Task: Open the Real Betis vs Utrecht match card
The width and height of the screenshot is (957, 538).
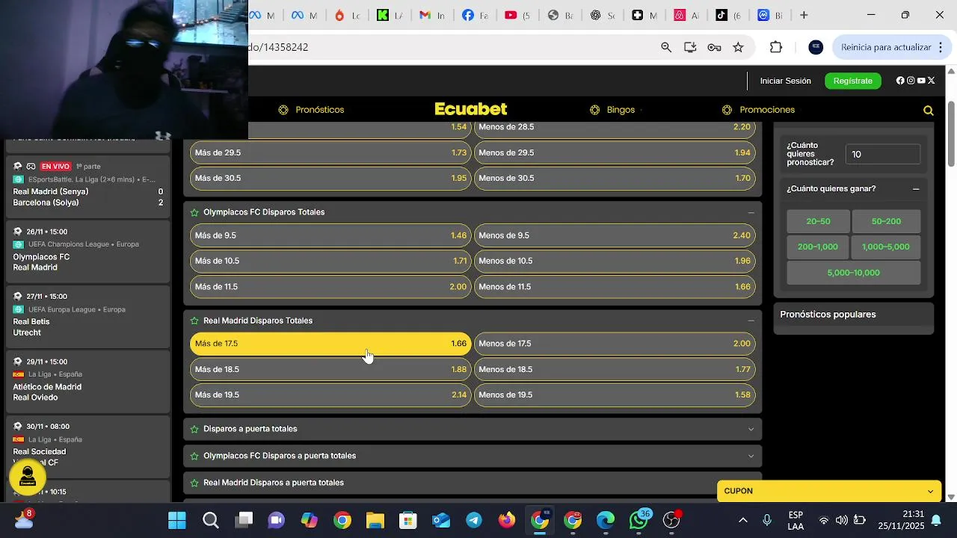Action: click(x=88, y=317)
